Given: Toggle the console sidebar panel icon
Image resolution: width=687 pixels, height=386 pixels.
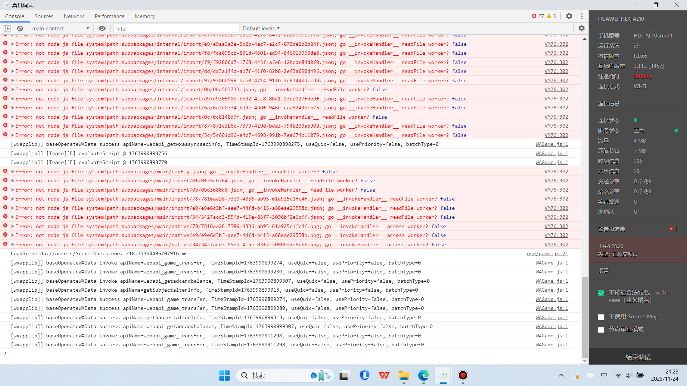Looking at the screenshot, I should point(7,28).
